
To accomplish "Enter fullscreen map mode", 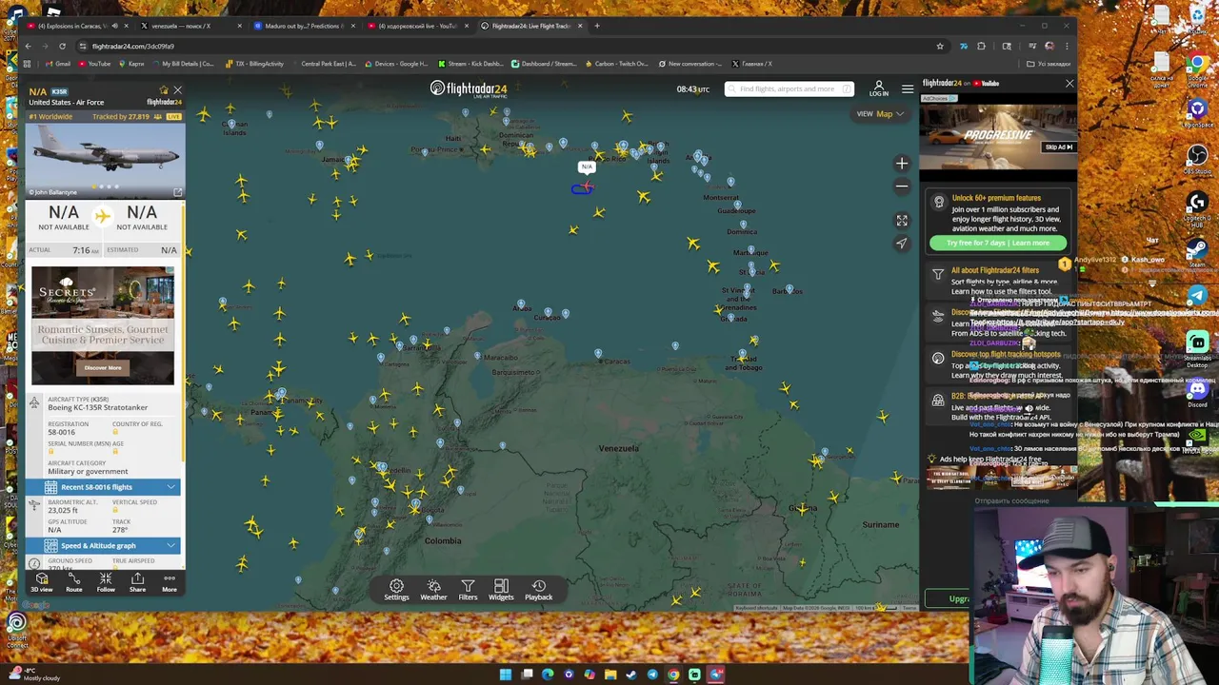I will point(902,221).
